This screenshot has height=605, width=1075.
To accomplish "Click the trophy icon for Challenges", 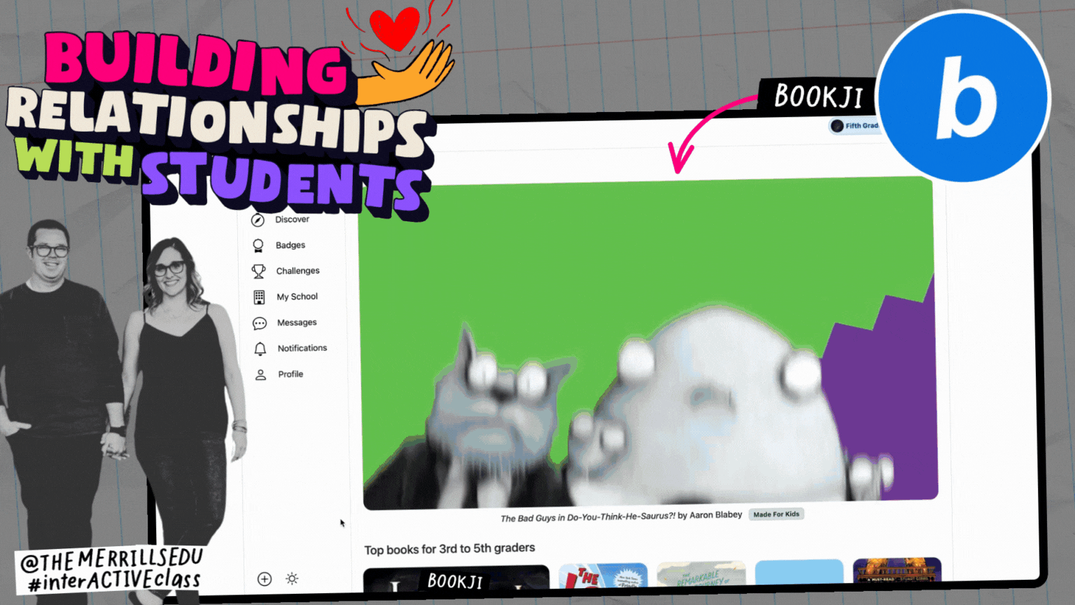I will [x=259, y=271].
